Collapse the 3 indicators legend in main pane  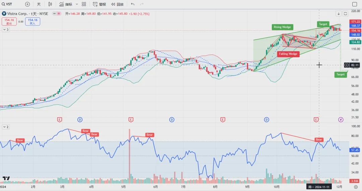click(6, 30)
